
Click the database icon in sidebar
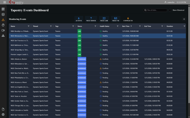3,15
